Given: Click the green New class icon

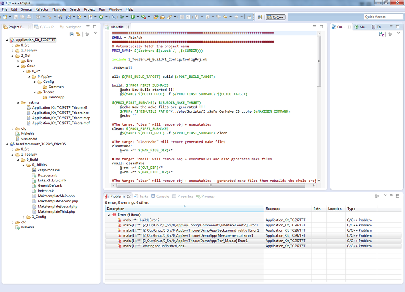Looking at the screenshot, I should [x=101, y=17].
